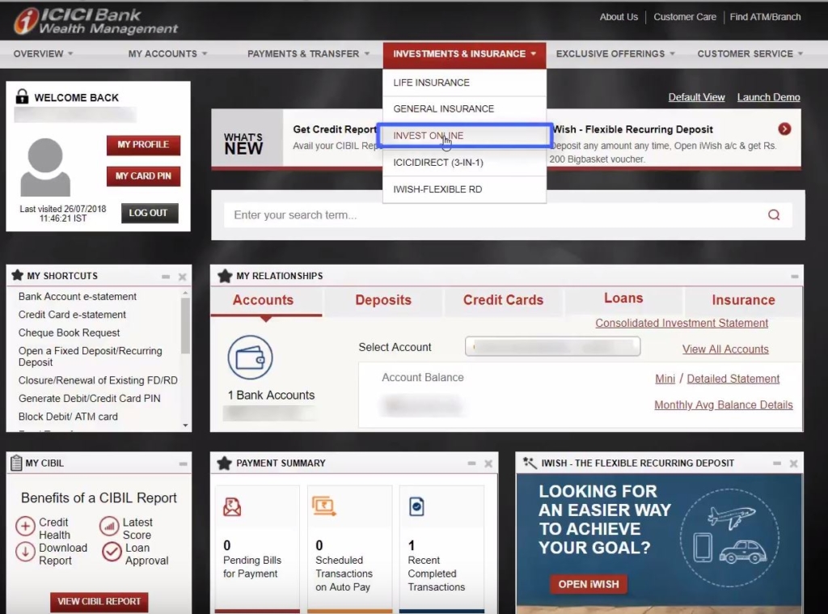Click the My Card PIN button
This screenshot has width=828, height=614.
(x=143, y=176)
